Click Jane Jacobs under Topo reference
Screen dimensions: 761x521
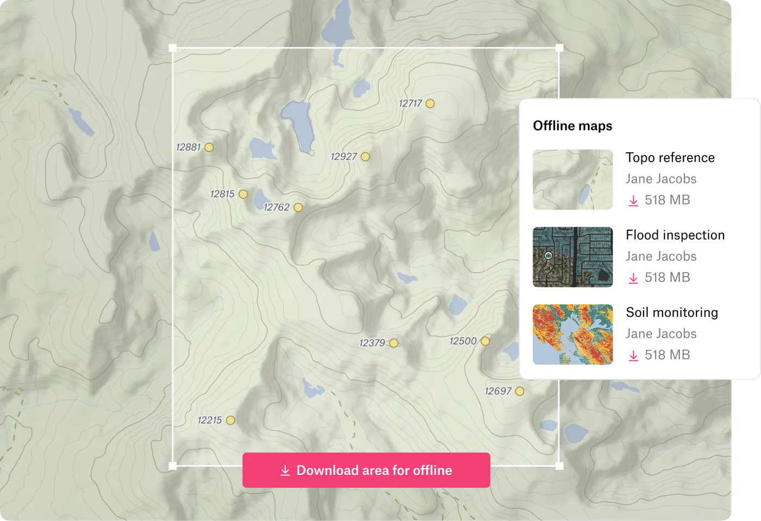pyautogui.click(x=661, y=179)
